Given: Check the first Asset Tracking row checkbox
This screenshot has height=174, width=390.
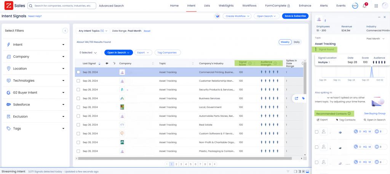Looking at the screenshot, I should pos(78,72).
